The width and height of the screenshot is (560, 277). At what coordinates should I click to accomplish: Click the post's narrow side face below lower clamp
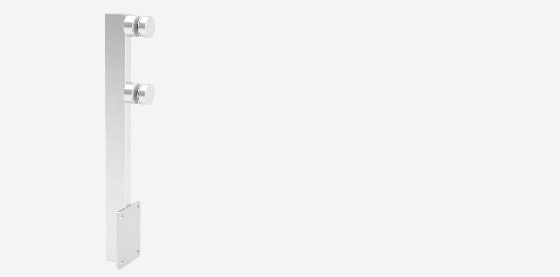pos(128,152)
